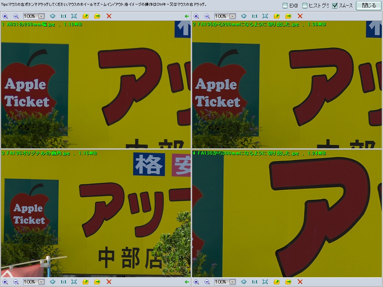This screenshot has width=383, height=287.
Task: Enable the ヒストグラ histogram checkbox
Action: tap(305, 6)
